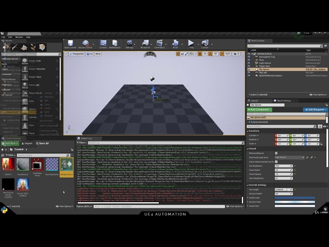
Task: Expand Zenith Color property
Action: [248, 198]
